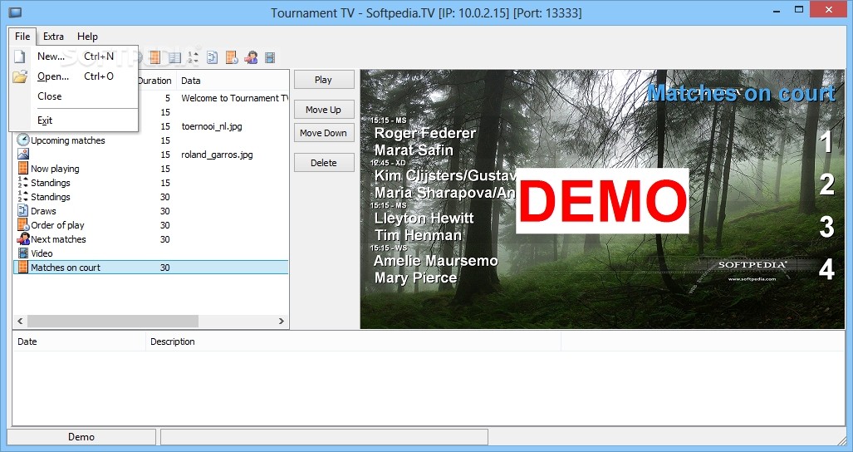Click the horizontal scrollbar thumb in playlist
Viewport: 853px width, 452px height.
pos(113,322)
